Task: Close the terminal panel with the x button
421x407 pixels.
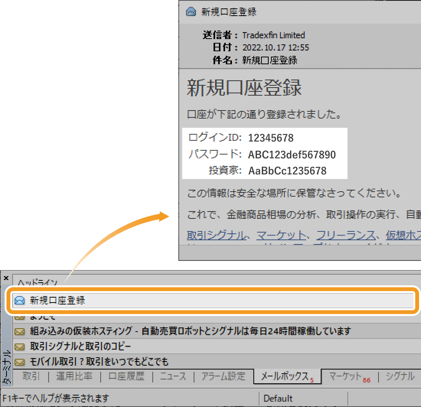Action: point(6,278)
